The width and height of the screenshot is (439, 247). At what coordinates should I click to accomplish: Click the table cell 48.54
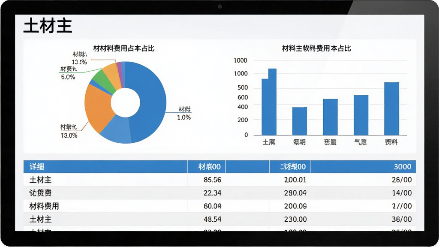tap(213, 219)
